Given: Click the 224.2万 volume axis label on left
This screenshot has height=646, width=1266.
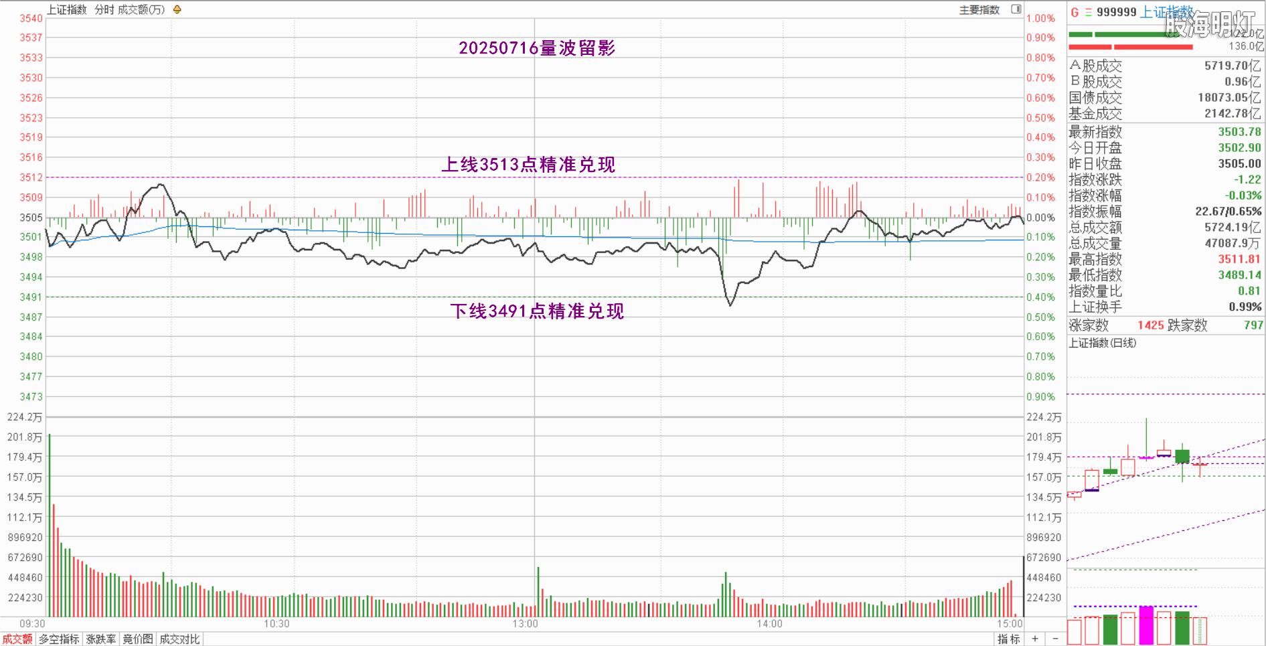Looking at the screenshot, I should 25,417.
